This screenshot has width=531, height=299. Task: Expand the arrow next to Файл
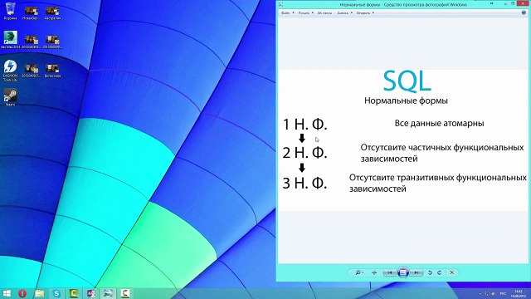[x=293, y=13]
